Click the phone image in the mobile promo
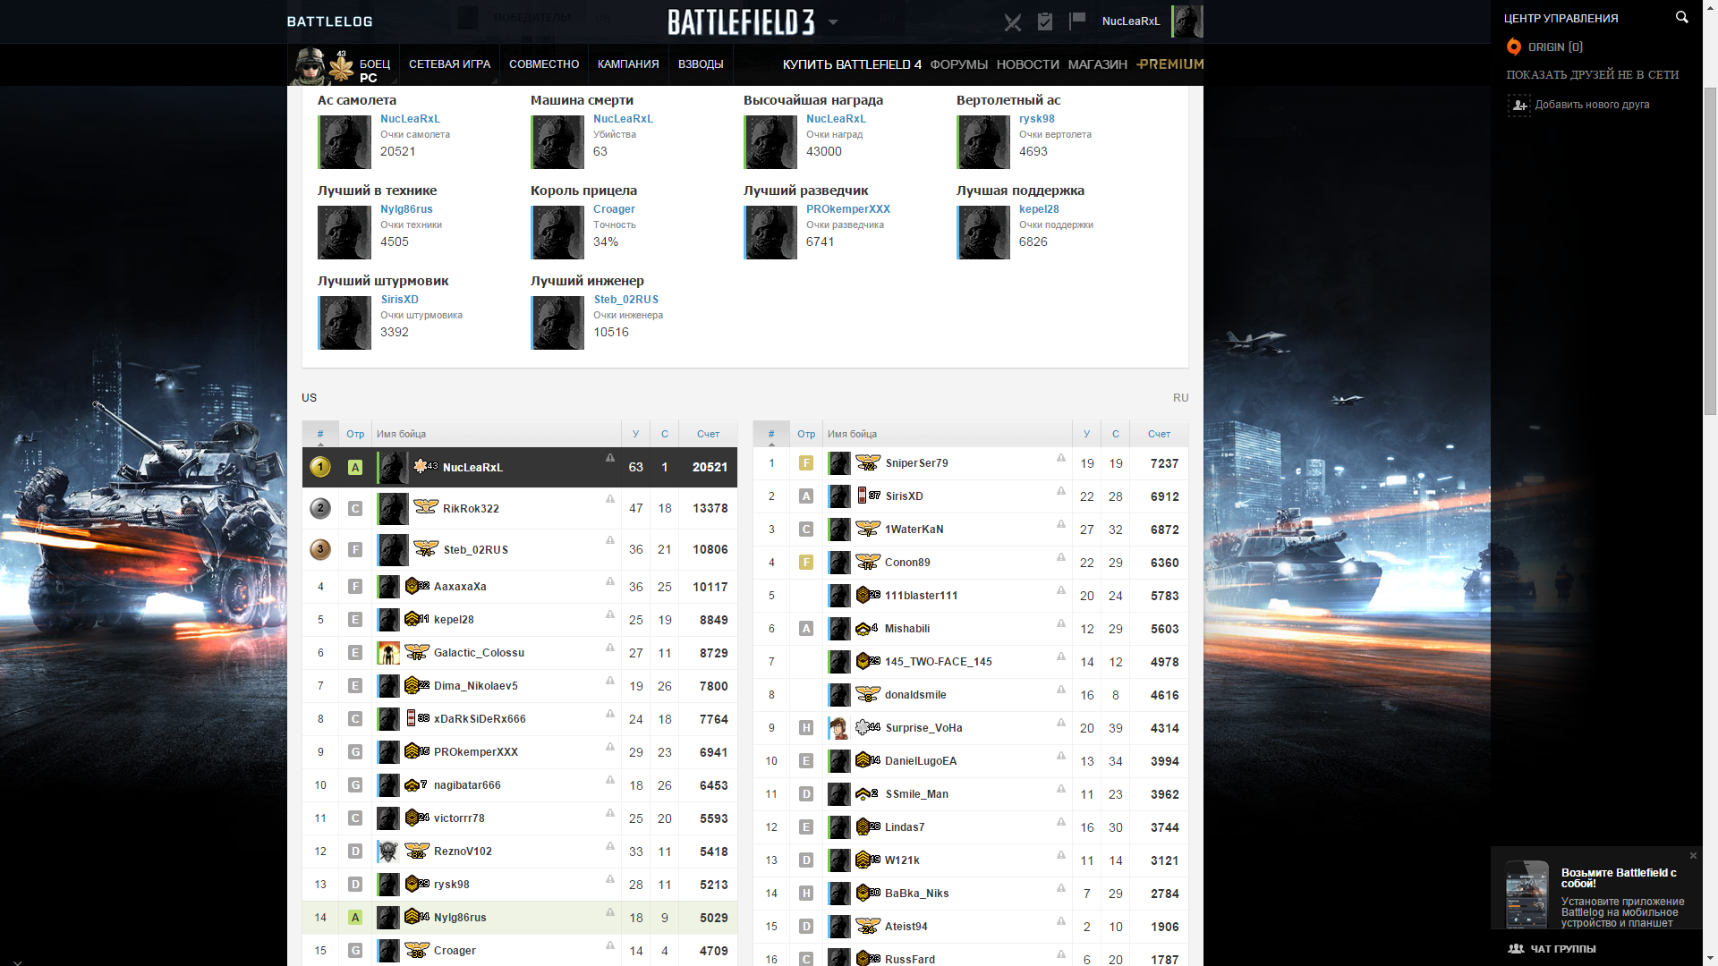 (1527, 894)
